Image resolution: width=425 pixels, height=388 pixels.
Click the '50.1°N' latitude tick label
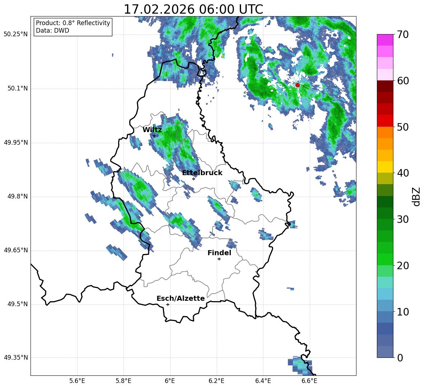17,89
